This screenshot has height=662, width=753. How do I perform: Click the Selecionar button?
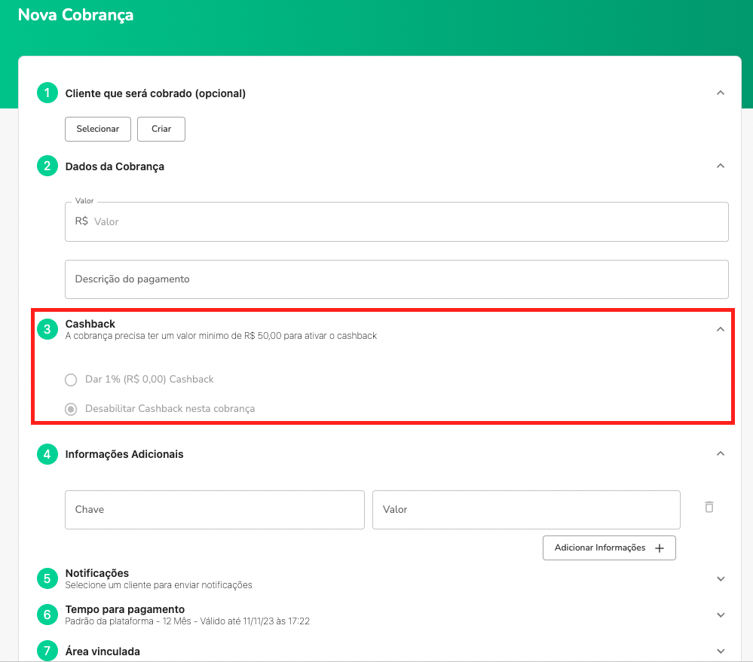(x=97, y=129)
